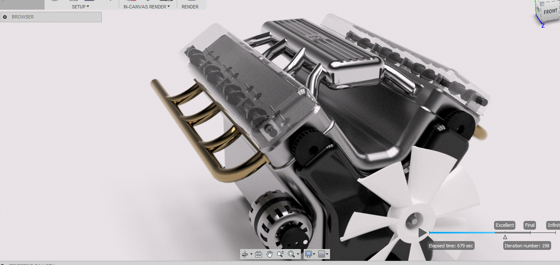Click the Final quality label
This screenshot has width=560, height=265.
click(530, 225)
